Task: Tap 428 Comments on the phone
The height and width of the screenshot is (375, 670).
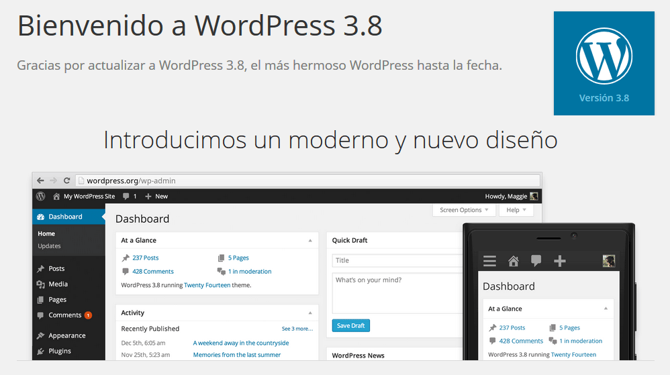Action: [521, 341]
